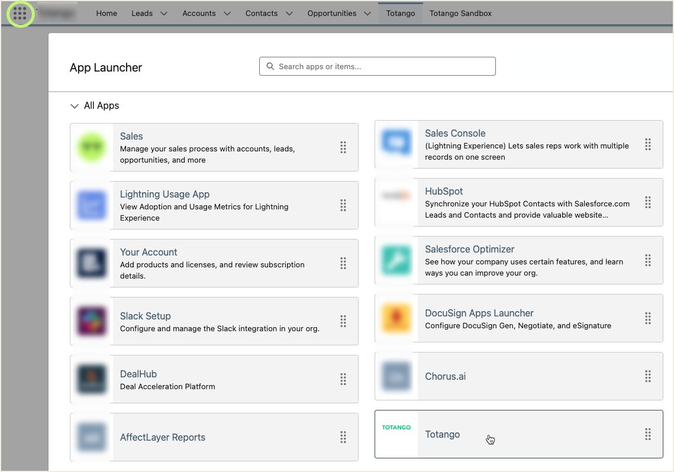Open the AffectLayer Reports link
674x472 pixels.
click(162, 437)
